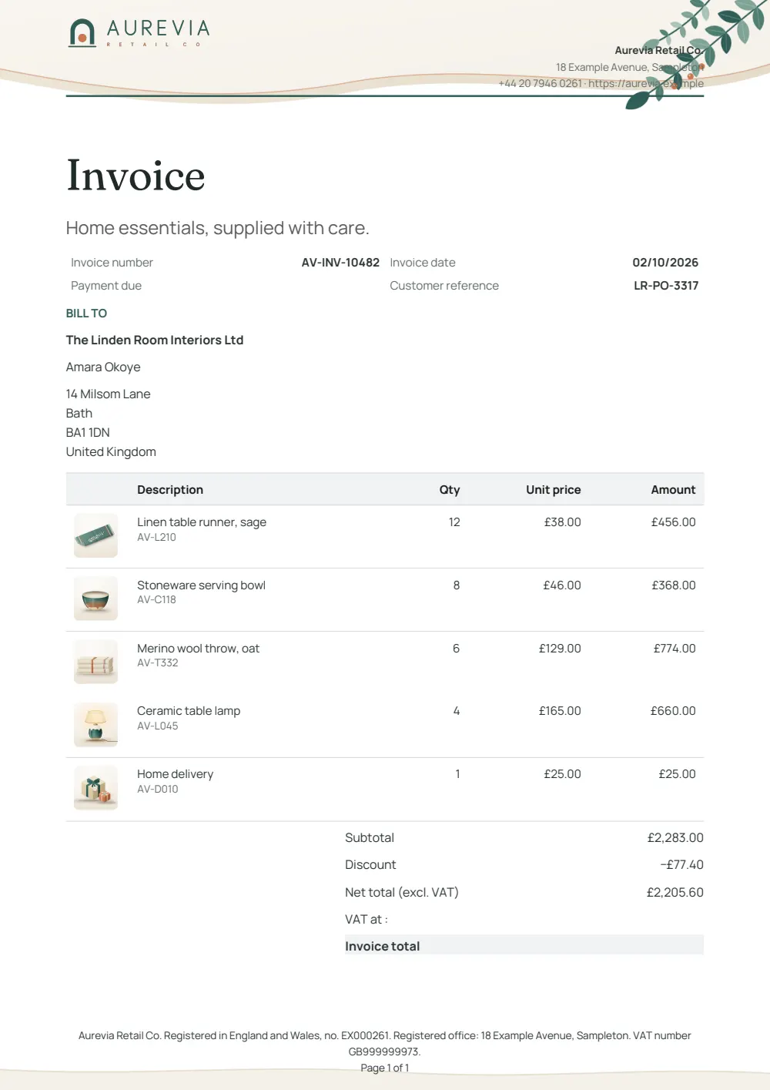
Task: Click 'Merino wool throw, oat' description
Action: point(198,649)
